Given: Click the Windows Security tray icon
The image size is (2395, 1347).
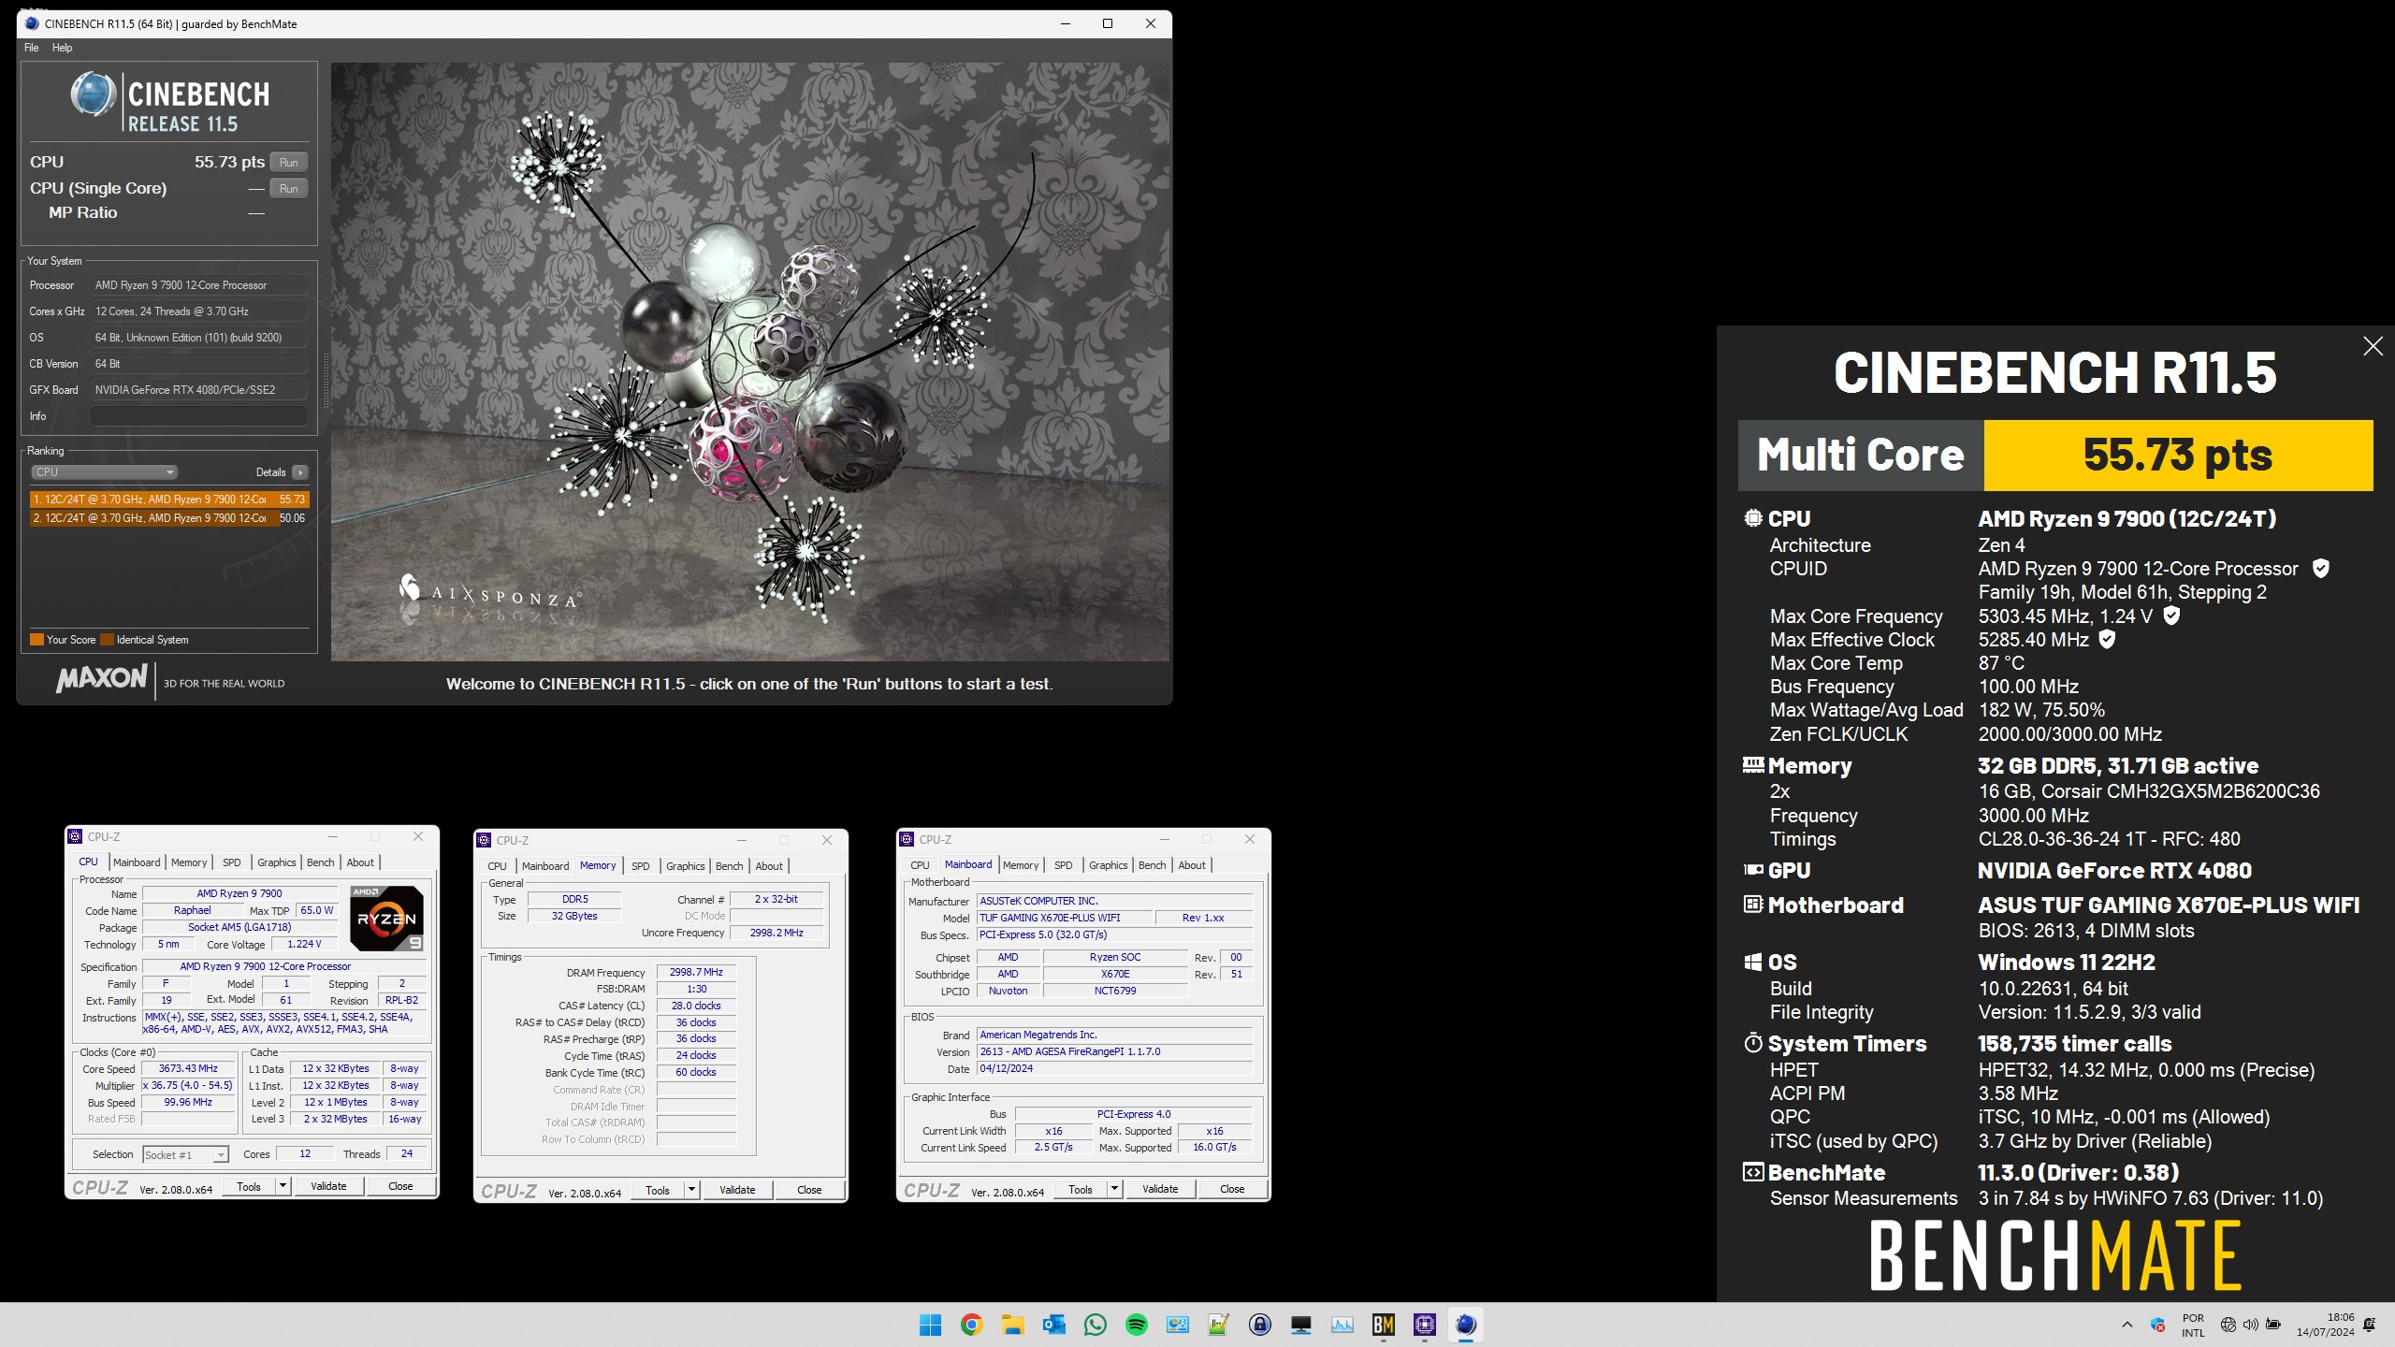Looking at the screenshot, I should point(2157,1325).
